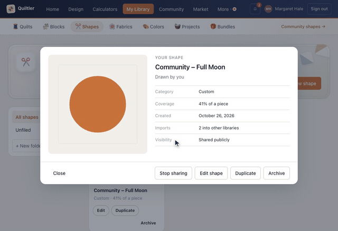Click Duplicate on the shape card
Viewport: 338px width, 231px height.
(125, 210)
